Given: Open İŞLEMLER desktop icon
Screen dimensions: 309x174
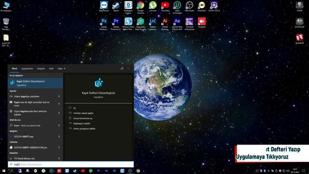Looking at the screenshot, I should [x=299, y=39].
